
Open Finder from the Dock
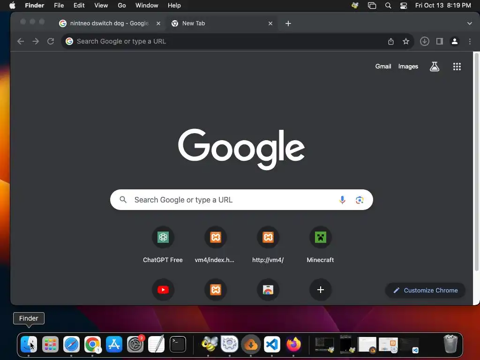[x=29, y=344]
